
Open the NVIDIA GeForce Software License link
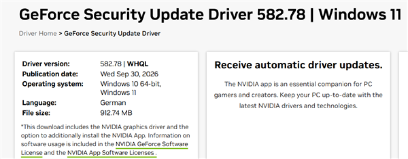pyautogui.click(x=152, y=144)
